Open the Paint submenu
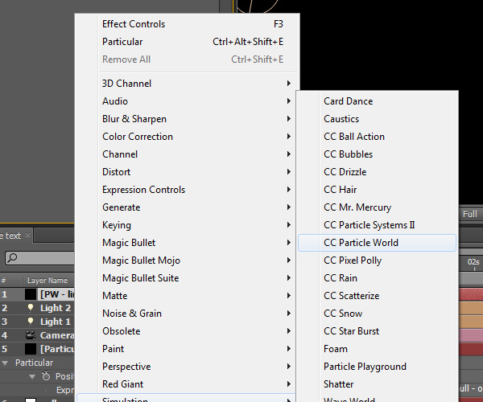483x402 pixels. [x=188, y=348]
